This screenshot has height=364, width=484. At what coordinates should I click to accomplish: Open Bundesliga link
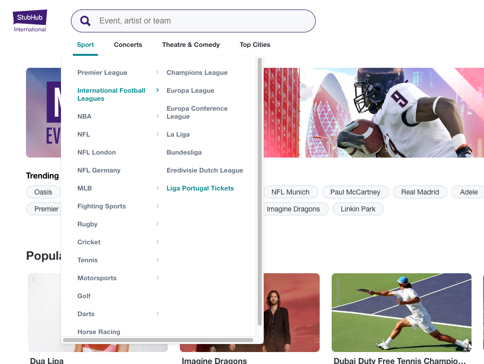(x=184, y=152)
